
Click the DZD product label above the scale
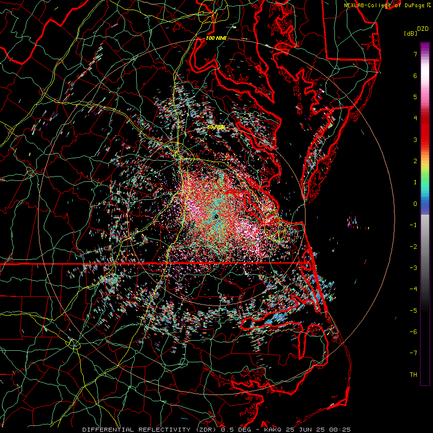[422, 29]
